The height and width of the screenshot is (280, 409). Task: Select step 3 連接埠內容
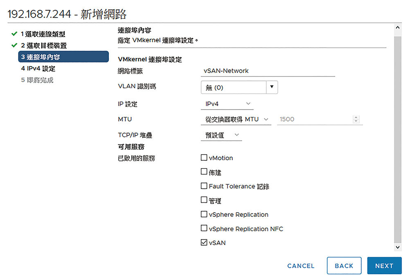[63, 56]
